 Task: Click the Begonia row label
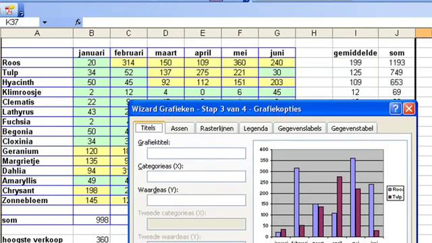37,132
